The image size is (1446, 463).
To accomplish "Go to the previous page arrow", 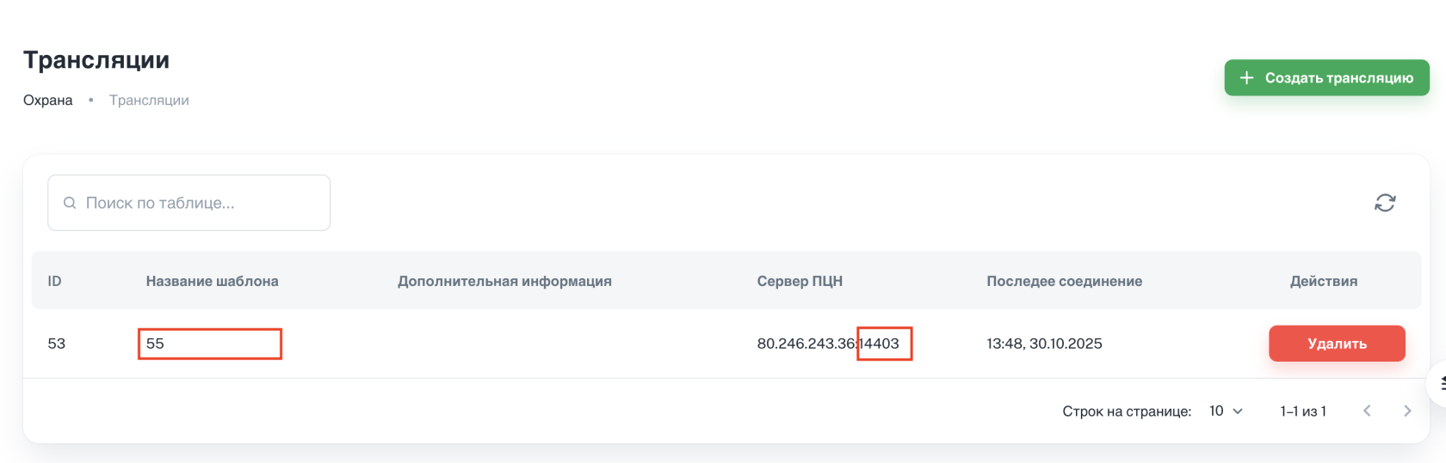I will tap(1367, 411).
